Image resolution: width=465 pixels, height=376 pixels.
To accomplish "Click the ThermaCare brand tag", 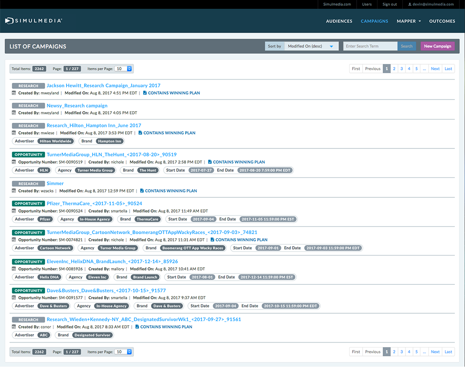I will [x=147, y=219].
